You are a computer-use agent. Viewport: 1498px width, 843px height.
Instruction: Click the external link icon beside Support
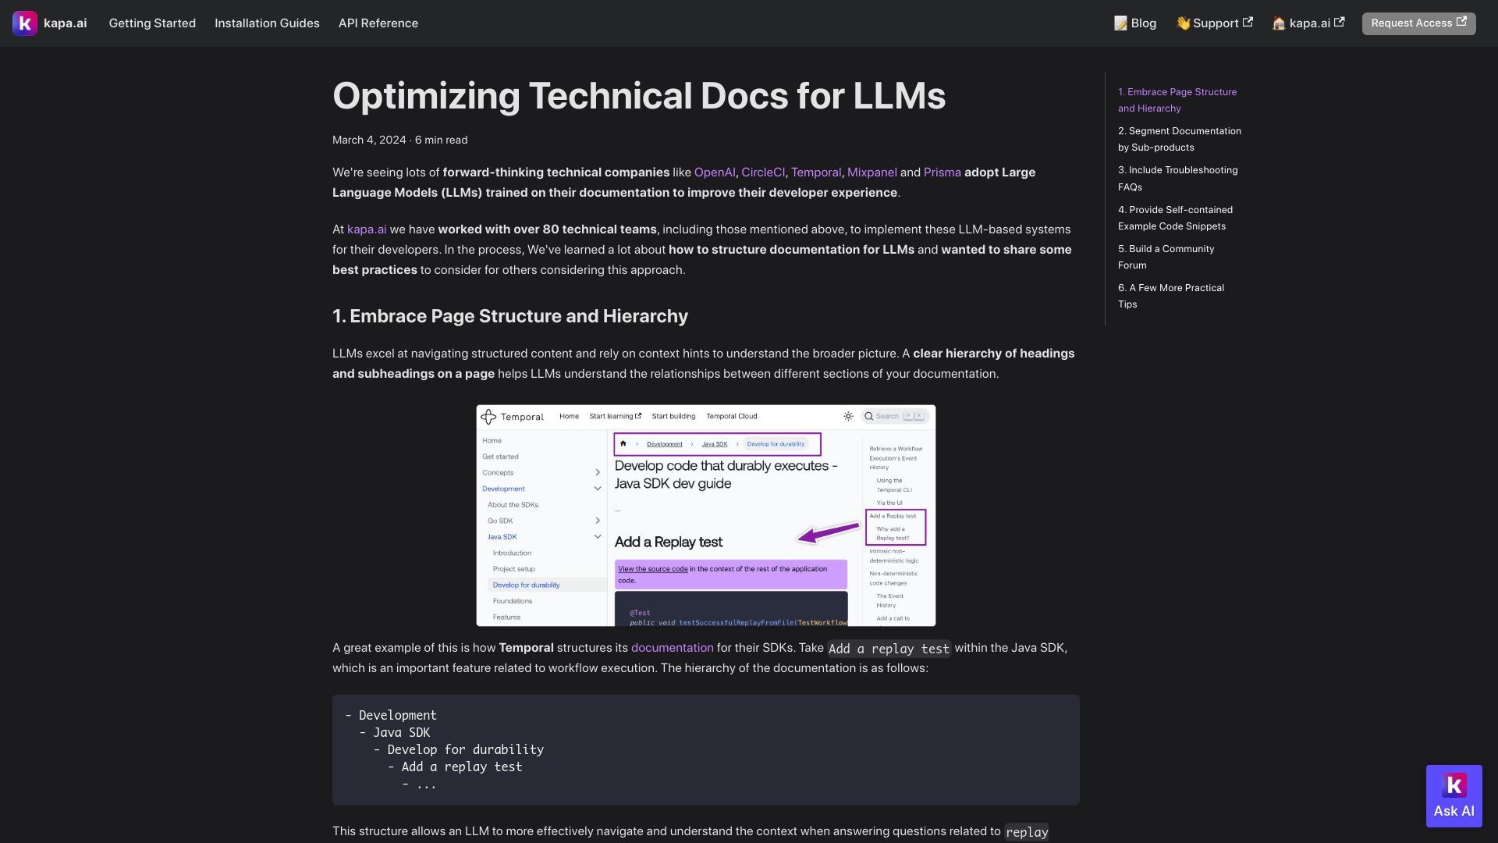[1248, 23]
